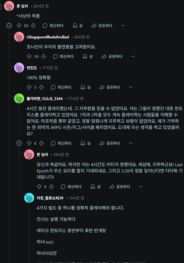Open rSingaporeModsAreBad user profile

tap(48, 37)
